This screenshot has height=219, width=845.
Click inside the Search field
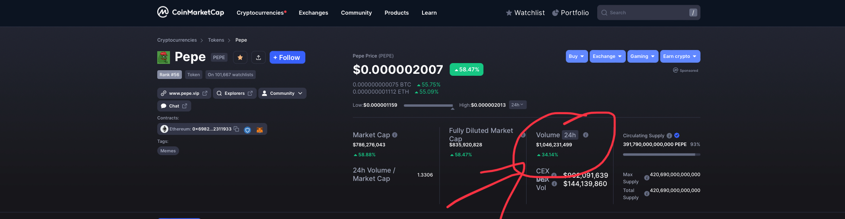point(649,13)
